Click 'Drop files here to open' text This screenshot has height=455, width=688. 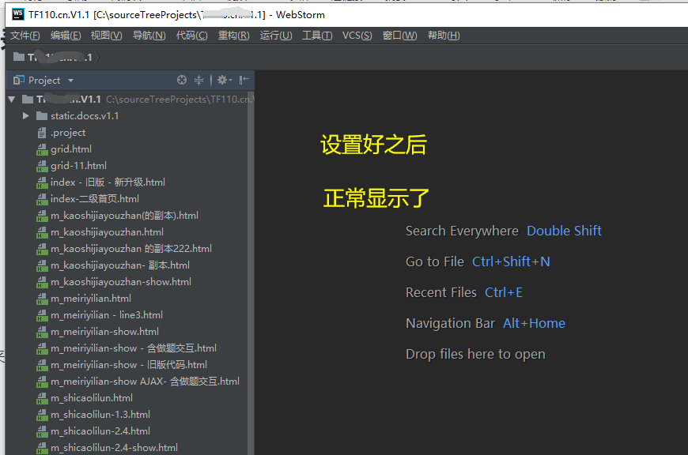coord(475,354)
